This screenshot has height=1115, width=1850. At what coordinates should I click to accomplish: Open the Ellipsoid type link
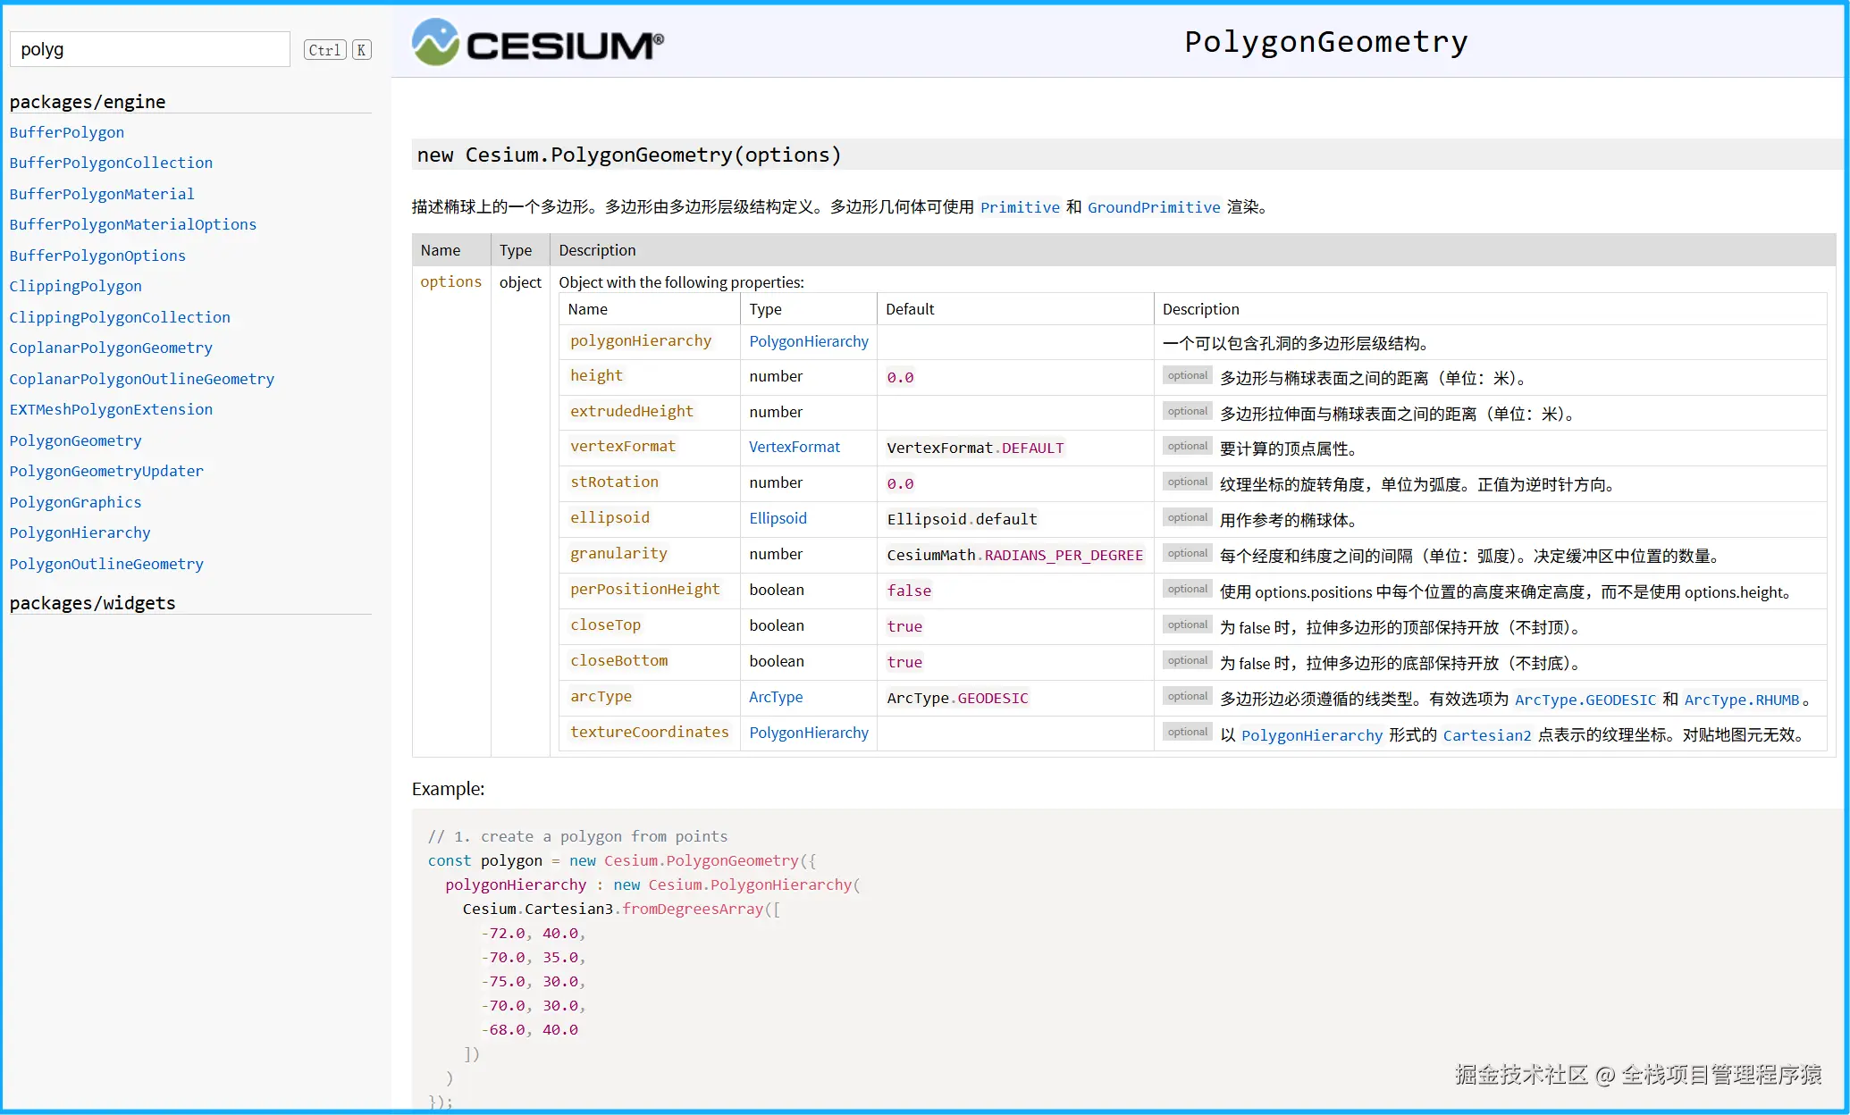point(778,518)
